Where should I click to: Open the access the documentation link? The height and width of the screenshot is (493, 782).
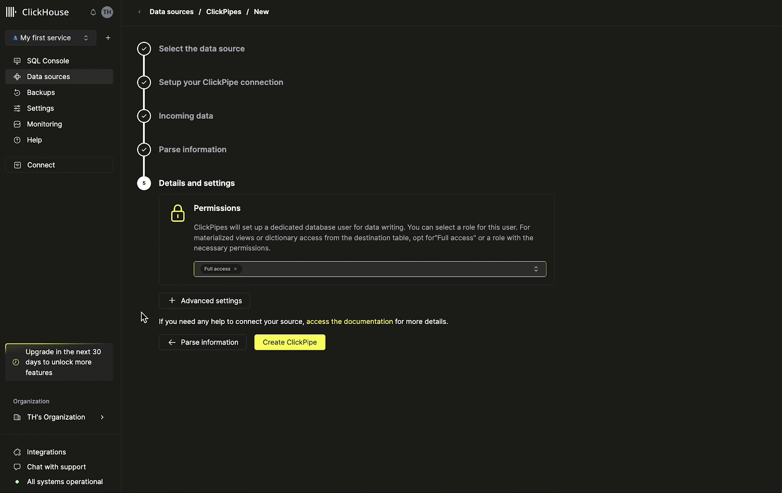(x=349, y=322)
